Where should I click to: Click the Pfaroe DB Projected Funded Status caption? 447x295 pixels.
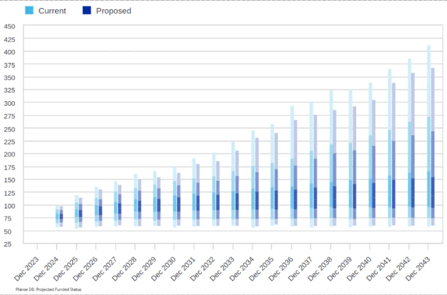pos(48,289)
